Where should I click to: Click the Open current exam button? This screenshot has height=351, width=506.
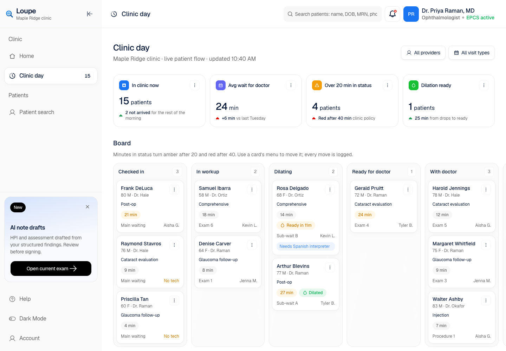point(51,269)
